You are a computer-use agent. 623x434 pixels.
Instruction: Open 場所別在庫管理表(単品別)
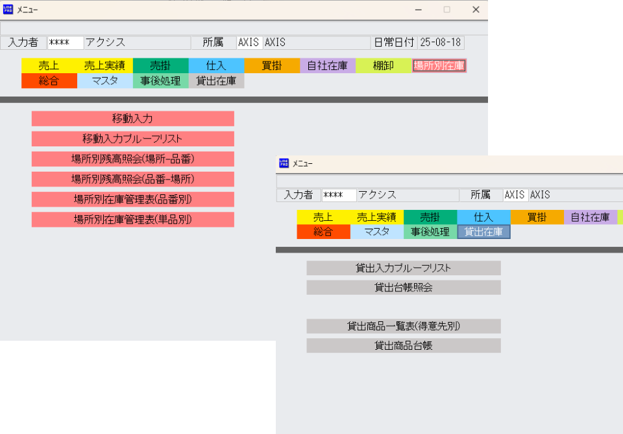[x=132, y=220]
